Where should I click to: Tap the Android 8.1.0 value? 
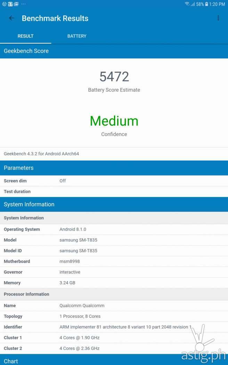[73, 229]
